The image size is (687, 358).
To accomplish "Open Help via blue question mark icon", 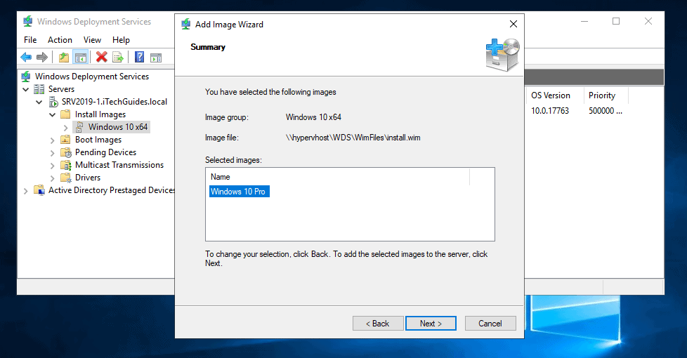I will point(139,58).
